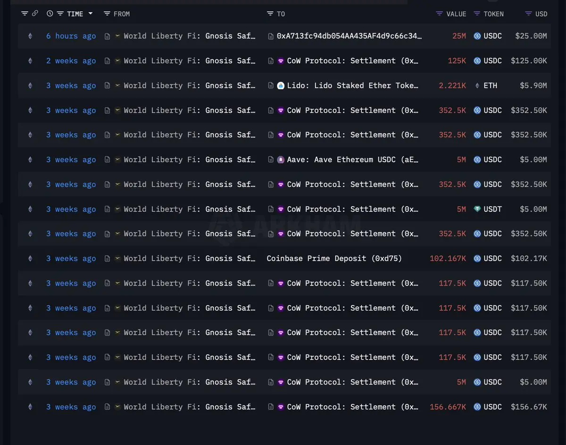Click the USDT Tether token icon
The image size is (566, 445).
pyautogui.click(x=477, y=209)
